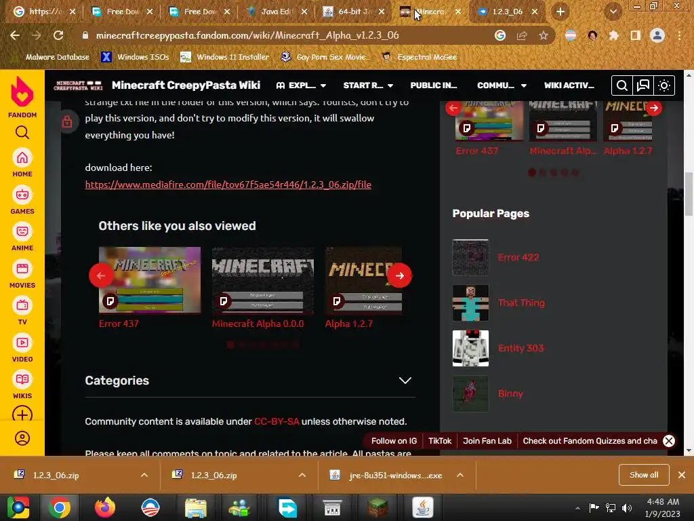Open the Games section icon
The height and width of the screenshot is (521, 694).
pyautogui.click(x=22, y=195)
